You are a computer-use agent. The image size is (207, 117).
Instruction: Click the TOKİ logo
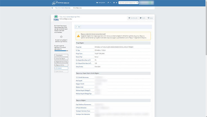56,18
